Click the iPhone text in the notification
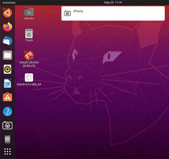 (x=78, y=11)
